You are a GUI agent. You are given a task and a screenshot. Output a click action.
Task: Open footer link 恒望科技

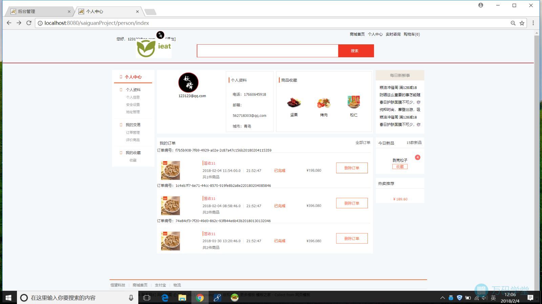point(118,285)
